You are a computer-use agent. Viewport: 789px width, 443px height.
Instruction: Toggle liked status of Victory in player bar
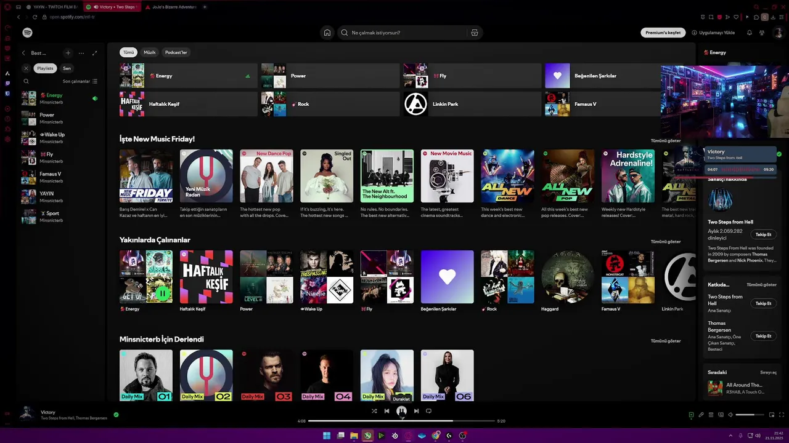point(116,415)
